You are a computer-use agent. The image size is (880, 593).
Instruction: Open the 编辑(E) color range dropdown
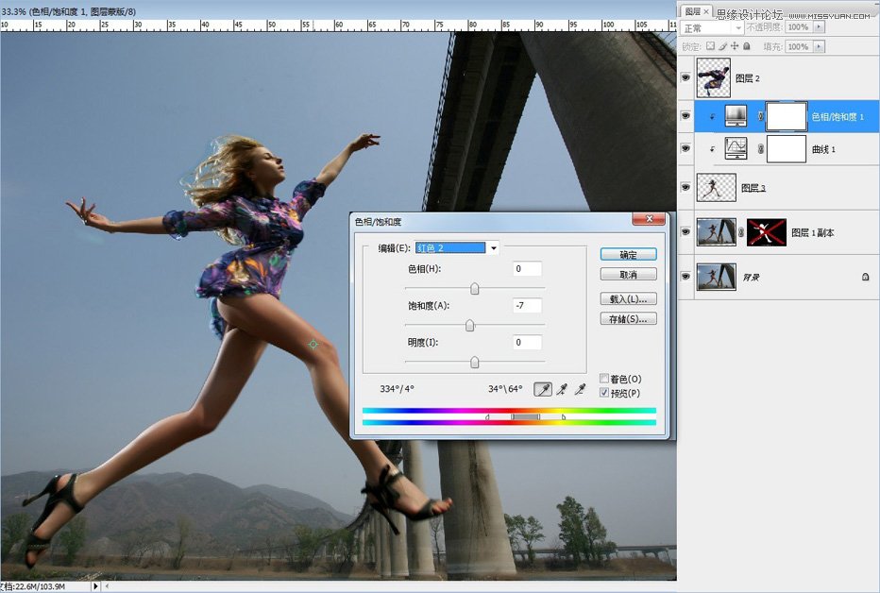click(493, 247)
